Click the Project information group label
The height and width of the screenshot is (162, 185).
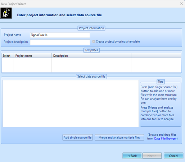pos(91,28)
